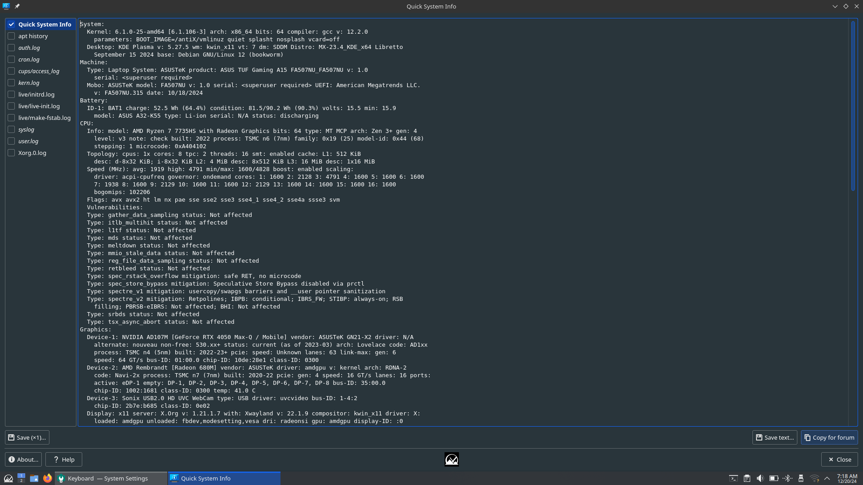Check the syslog checkbox
Screen dimensions: 863x485
tap(11, 129)
